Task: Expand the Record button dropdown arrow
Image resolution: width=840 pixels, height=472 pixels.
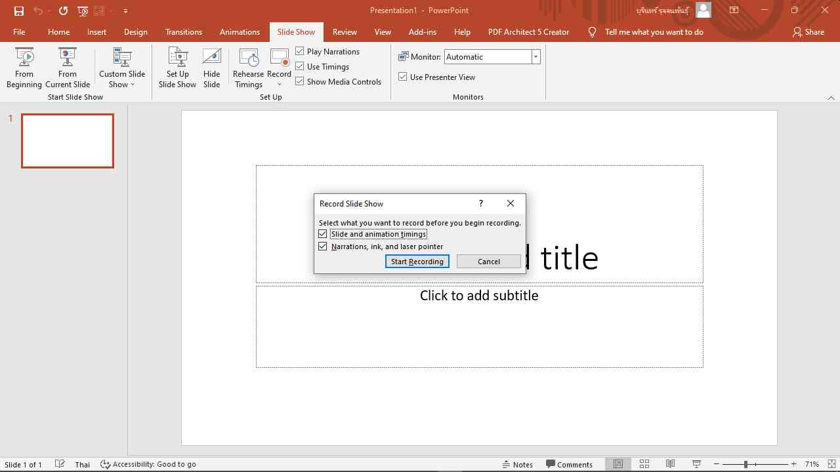Action: click(279, 85)
